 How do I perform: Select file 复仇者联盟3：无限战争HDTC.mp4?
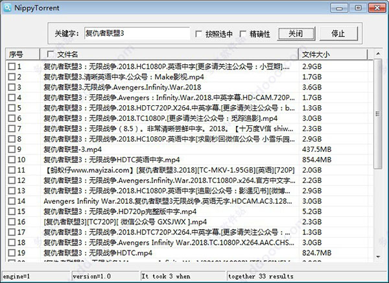tap(98, 253)
